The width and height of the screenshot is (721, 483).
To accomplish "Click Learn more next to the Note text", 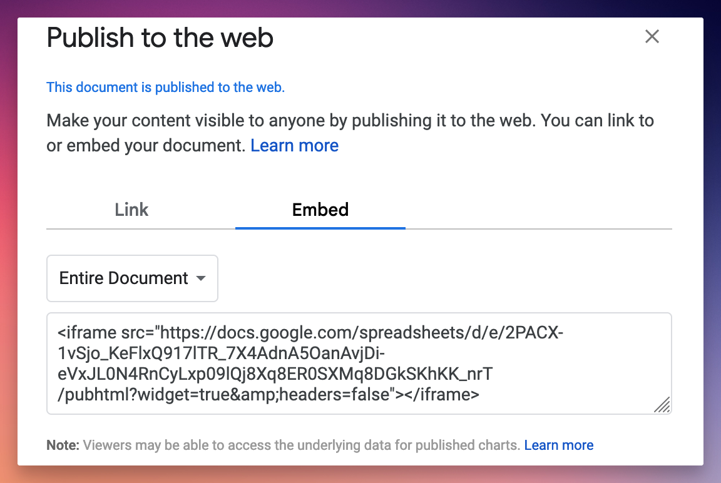I will click(x=558, y=445).
